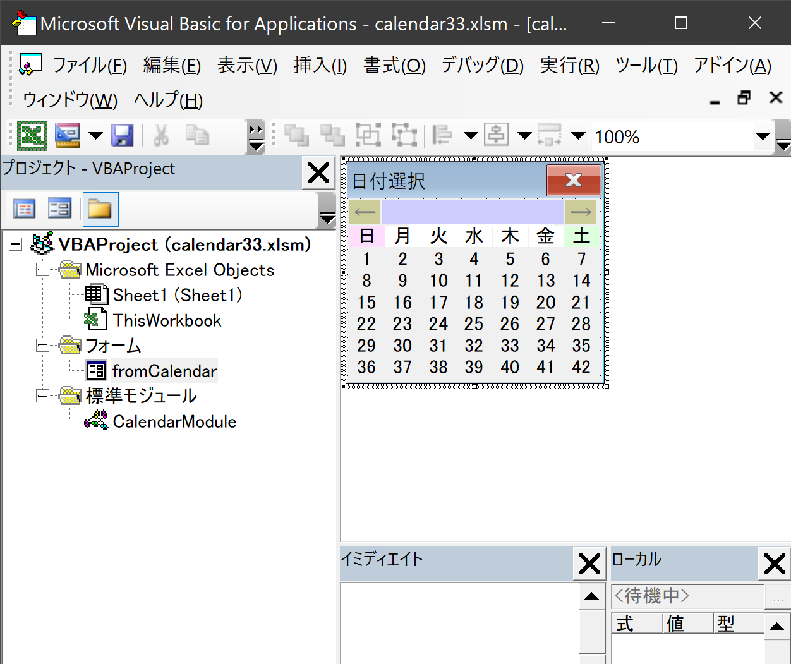Select the pink 日 header label
This screenshot has height=664, width=791.
pos(366,236)
